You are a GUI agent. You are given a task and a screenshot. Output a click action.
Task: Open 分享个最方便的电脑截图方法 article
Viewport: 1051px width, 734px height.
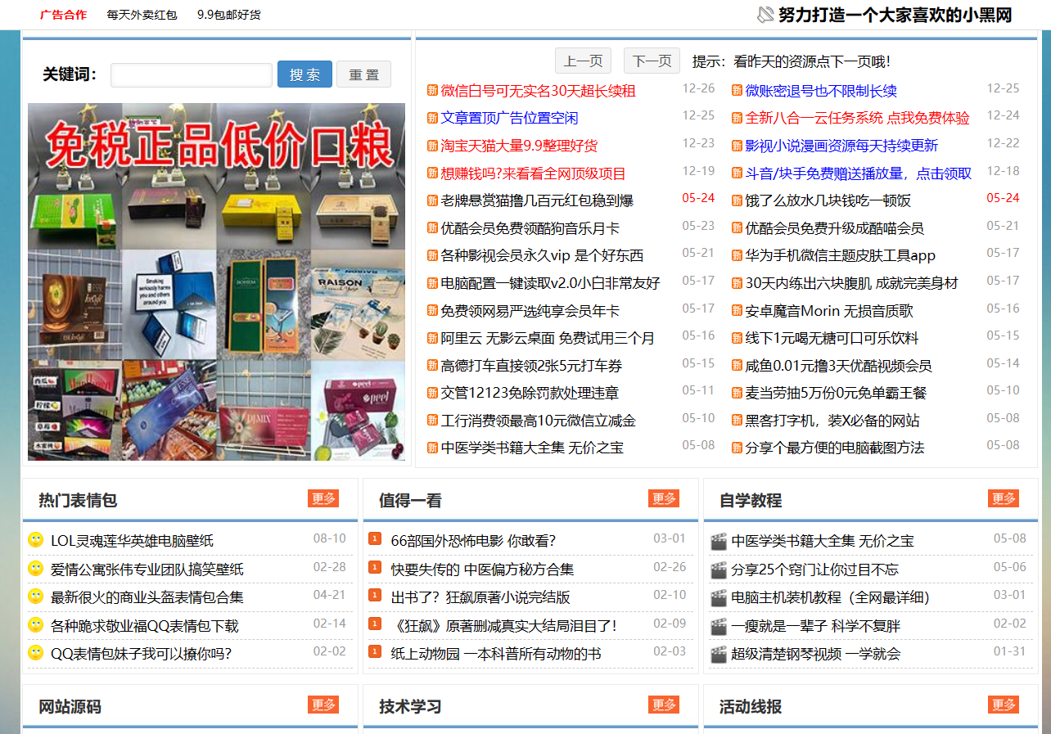(x=834, y=448)
